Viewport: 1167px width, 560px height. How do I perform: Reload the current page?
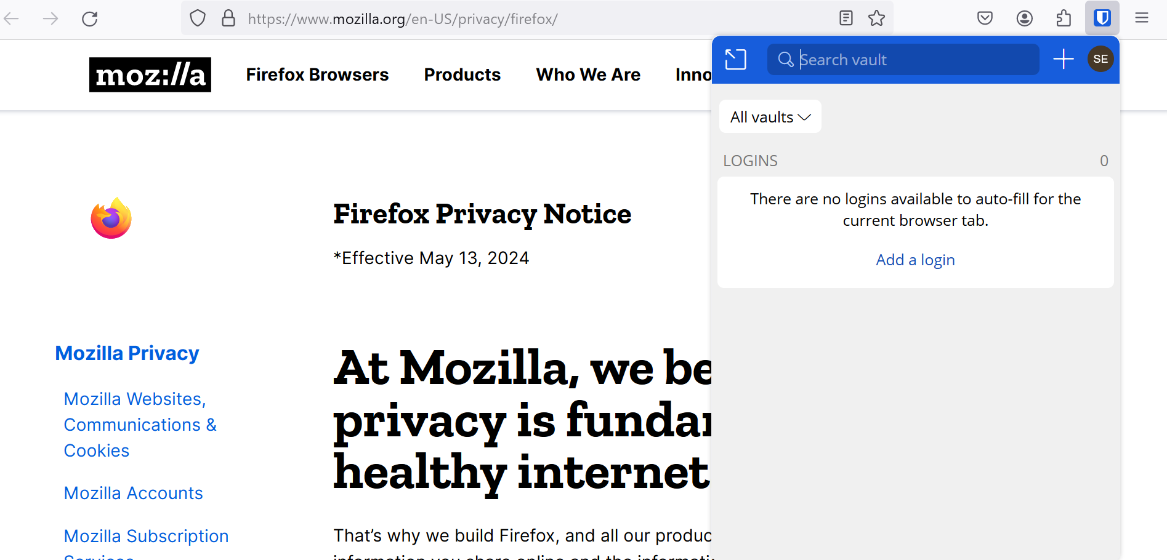pyautogui.click(x=90, y=18)
